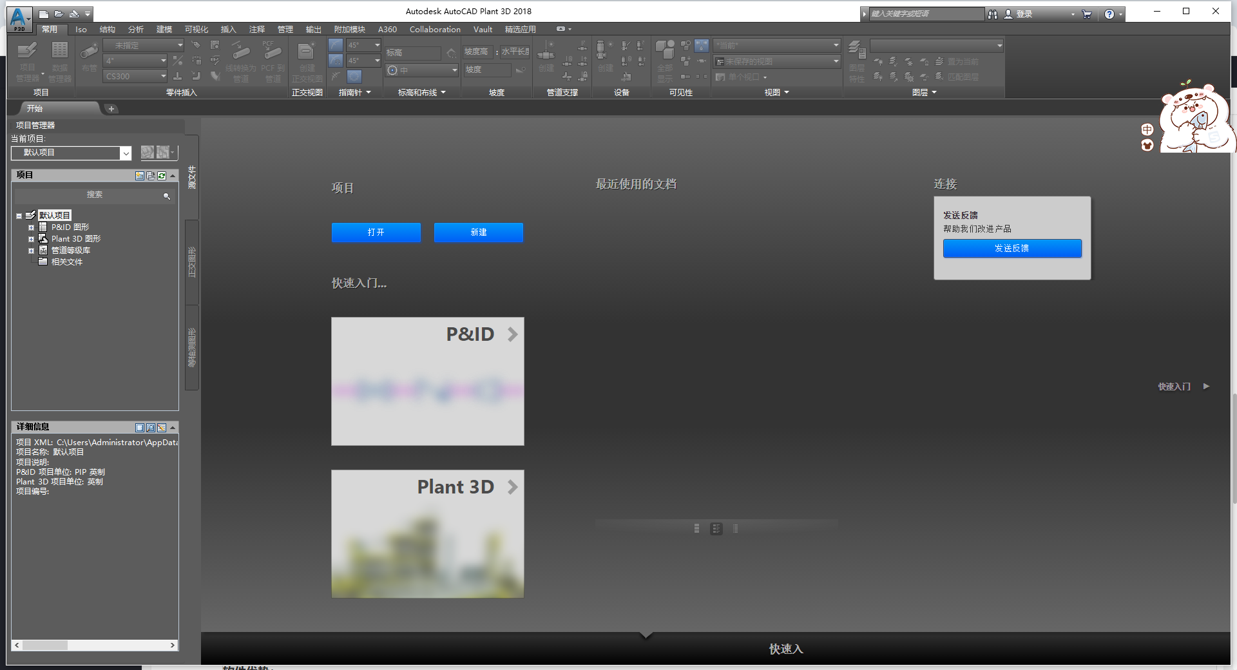Open the CS300 pipe spec dropdown
1237x670 pixels.
point(162,76)
